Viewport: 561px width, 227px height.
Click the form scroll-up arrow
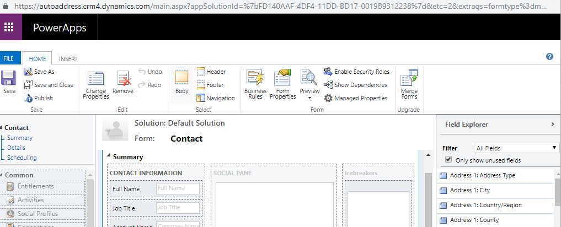pos(428,155)
